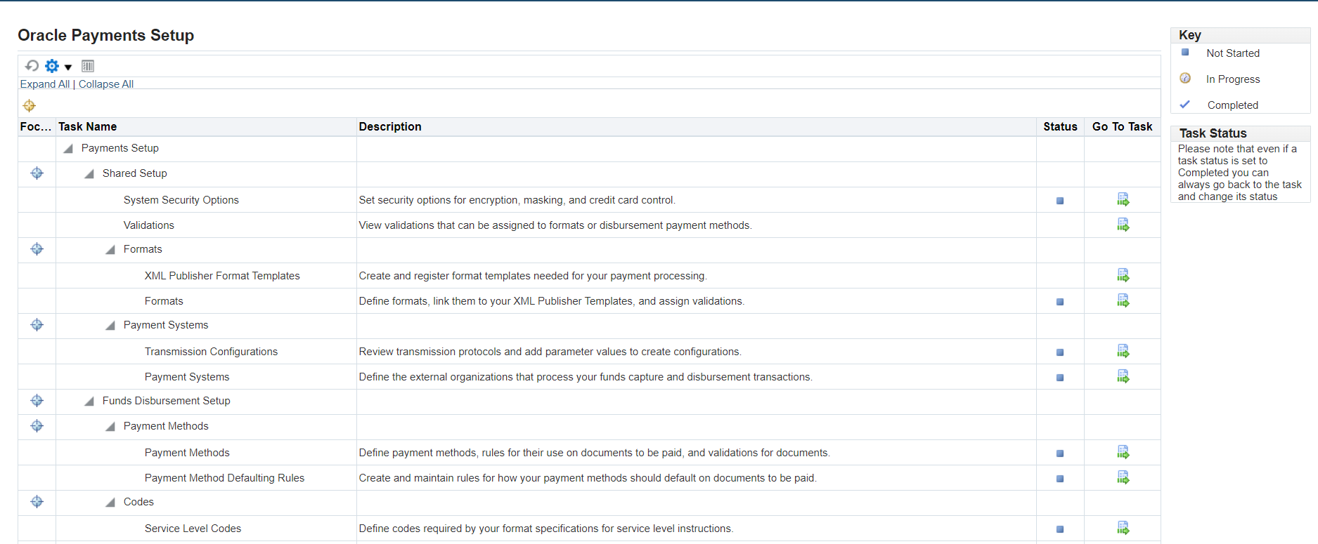Click the Expand All link
1318x544 pixels.
click(x=45, y=84)
